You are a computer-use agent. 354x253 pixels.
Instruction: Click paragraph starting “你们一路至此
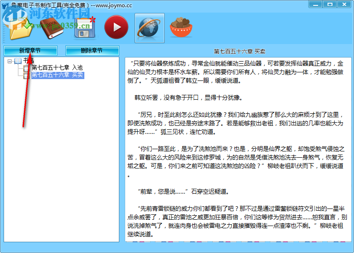pyautogui.click(x=236, y=162)
